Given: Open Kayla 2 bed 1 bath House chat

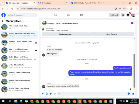Looking at the screenshot, I should point(19,58).
